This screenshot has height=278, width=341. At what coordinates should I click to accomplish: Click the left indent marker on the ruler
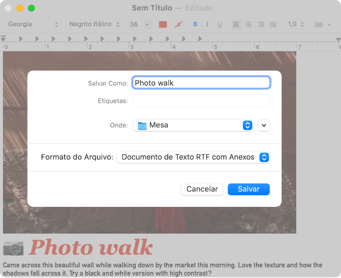click(x=3, y=39)
